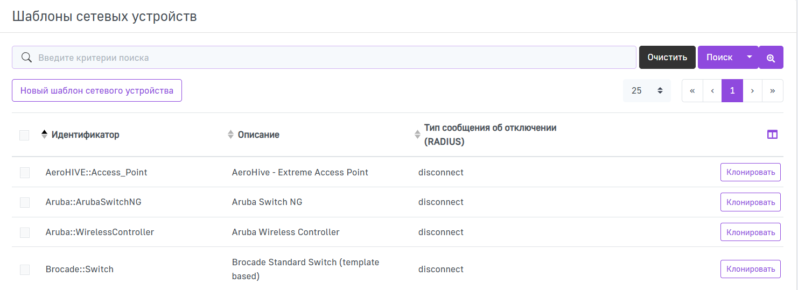Click the advanced search magnifier icon
798x290 pixels.
[x=771, y=58]
